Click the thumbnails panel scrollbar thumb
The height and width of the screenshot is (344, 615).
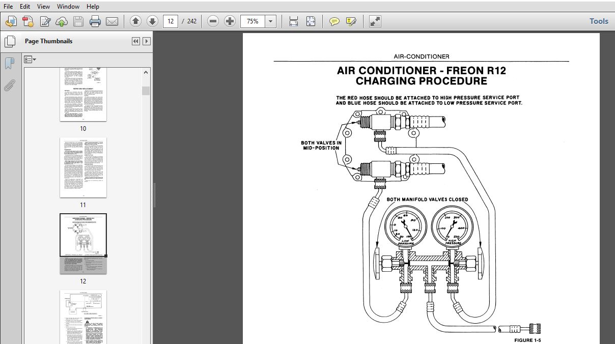click(146, 91)
